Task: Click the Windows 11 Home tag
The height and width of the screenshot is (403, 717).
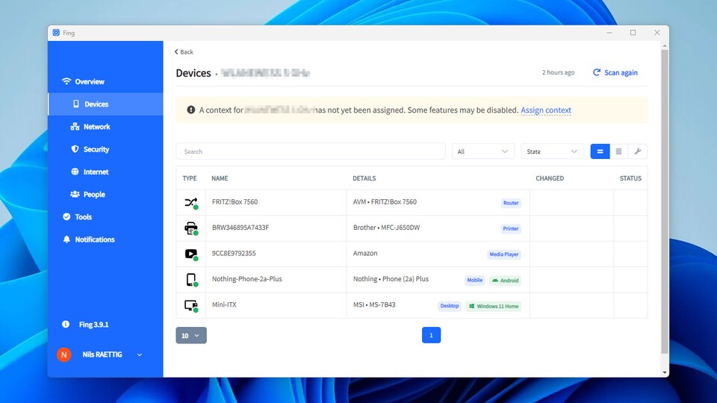Action: [494, 306]
